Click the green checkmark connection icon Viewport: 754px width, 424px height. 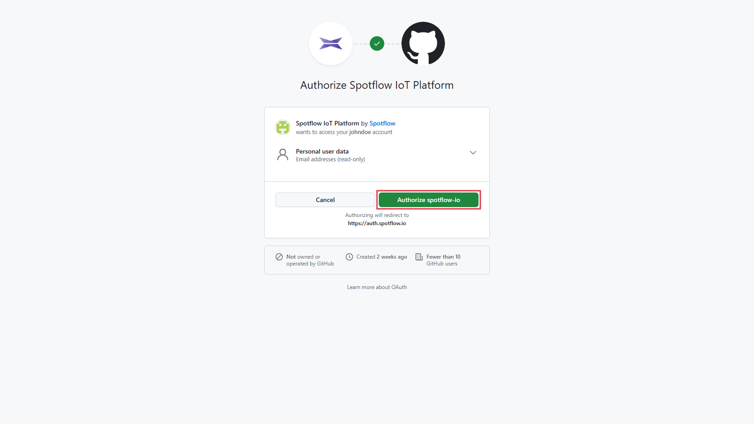[x=377, y=43]
